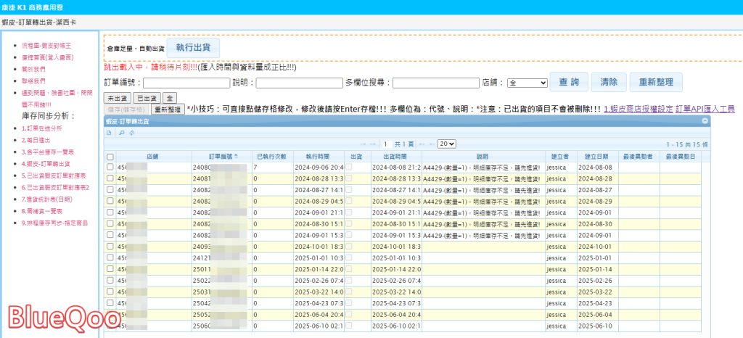Image resolution: width=743 pixels, height=338 pixels.
Task: Open the 店鋪 store dropdown
Action: click(x=528, y=83)
